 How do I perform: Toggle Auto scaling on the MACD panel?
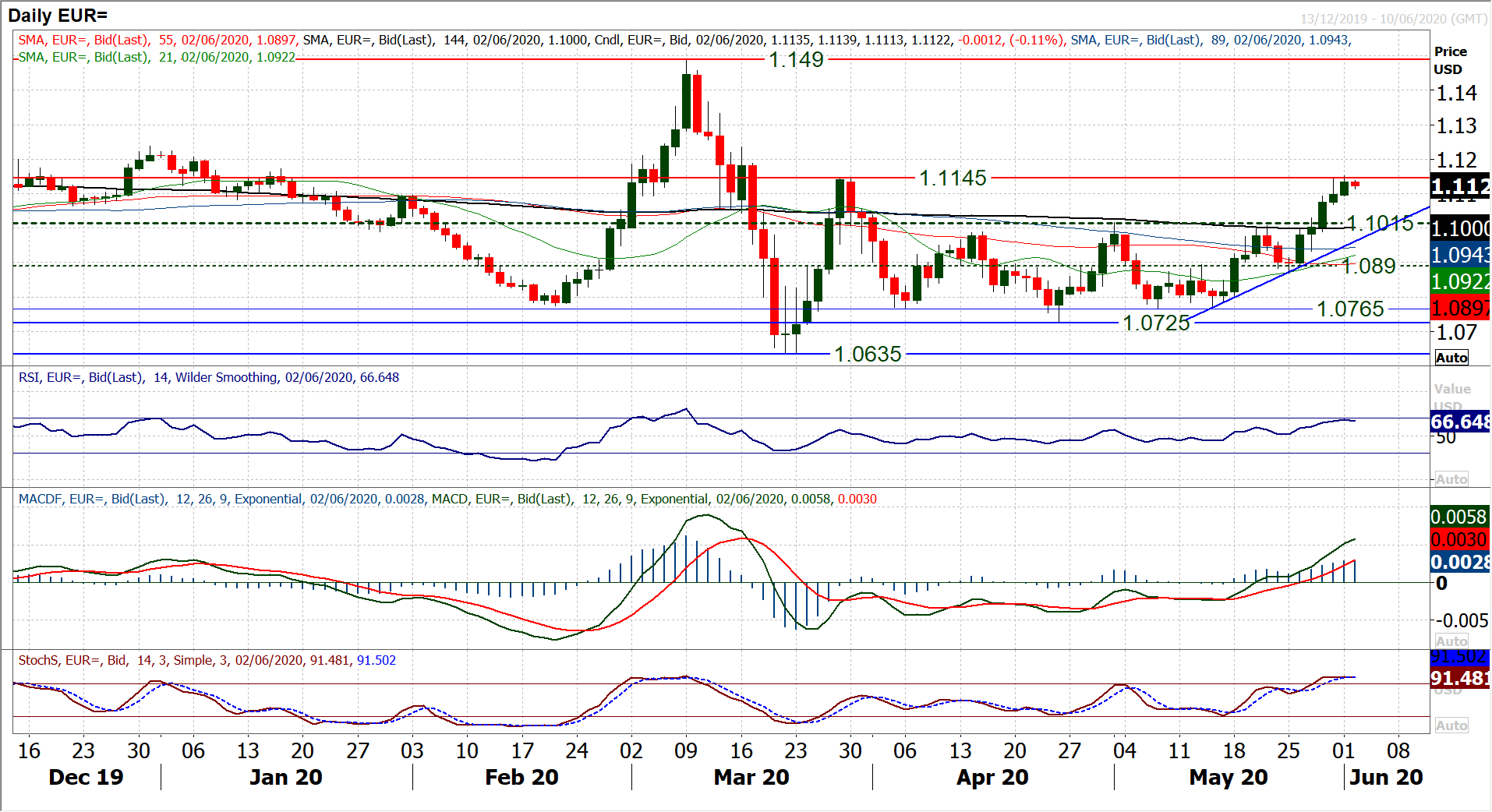1451,641
